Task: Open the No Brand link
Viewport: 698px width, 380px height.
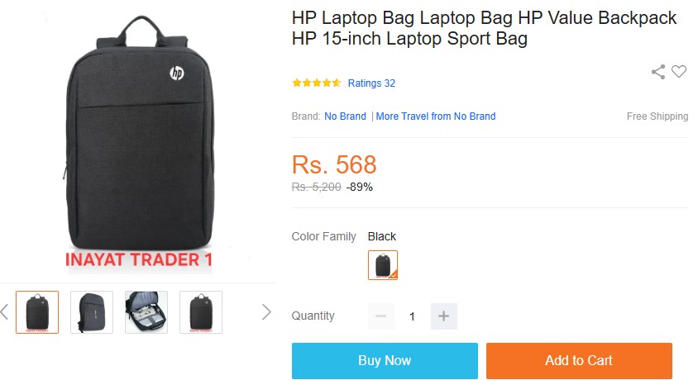Action: (x=345, y=116)
